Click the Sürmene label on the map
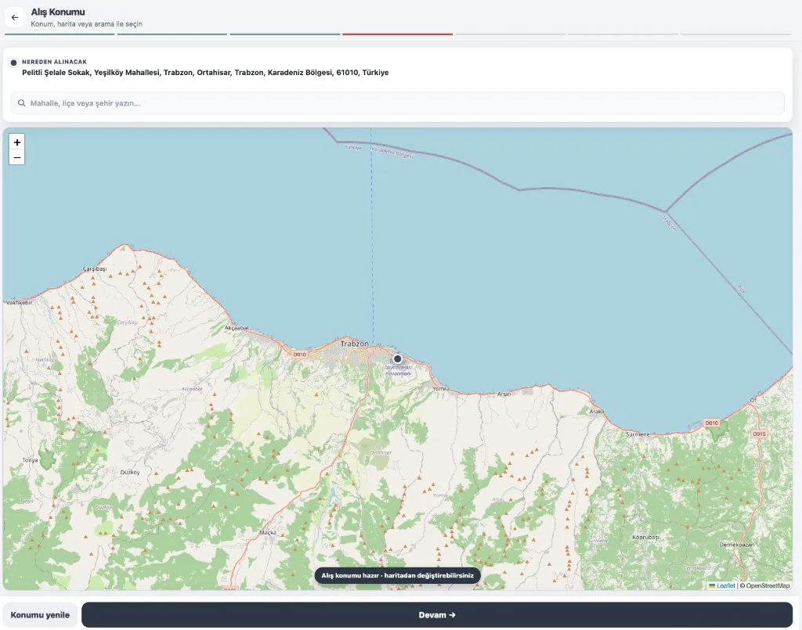This screenshot has width=802, height=630. (x=638, y=434)
